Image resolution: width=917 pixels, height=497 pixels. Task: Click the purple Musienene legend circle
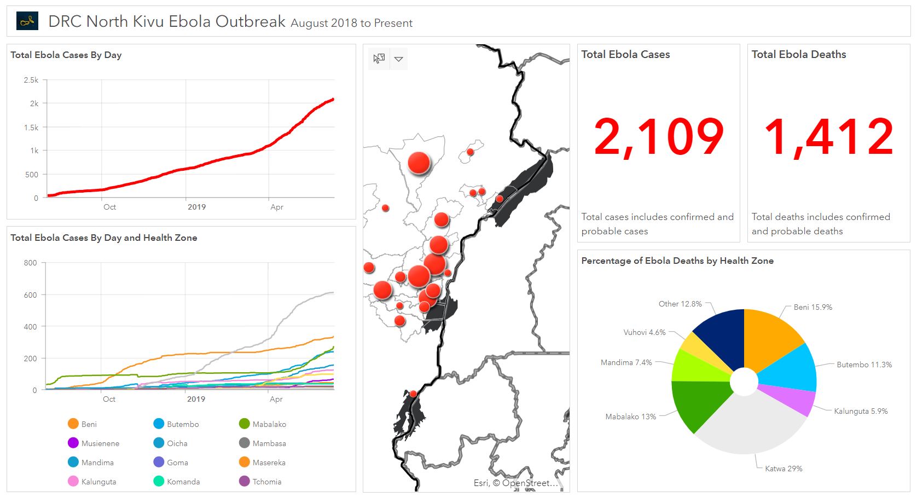73,443
